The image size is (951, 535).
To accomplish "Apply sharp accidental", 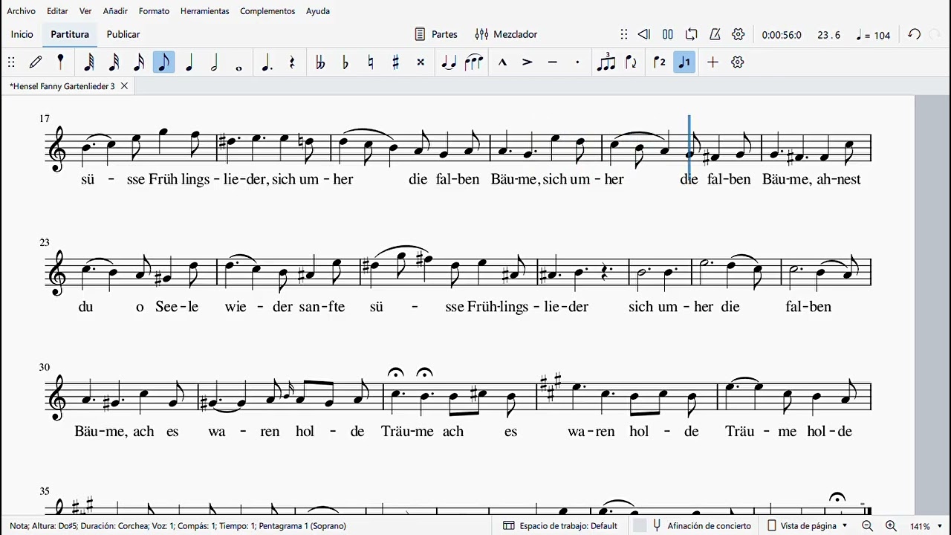I will [x=396, y=62].
